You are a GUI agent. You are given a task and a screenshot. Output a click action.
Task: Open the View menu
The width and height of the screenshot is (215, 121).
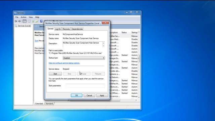(31, 17)
